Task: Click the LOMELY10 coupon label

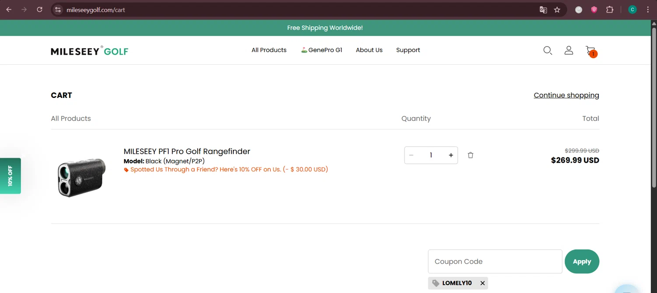Action: [x=457, y=283]
